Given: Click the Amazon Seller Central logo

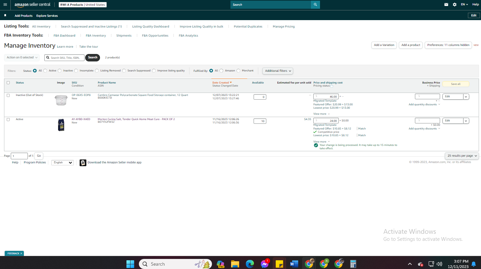Looking at the screenshot, I should pyautogui.click(x=33, y=5).
